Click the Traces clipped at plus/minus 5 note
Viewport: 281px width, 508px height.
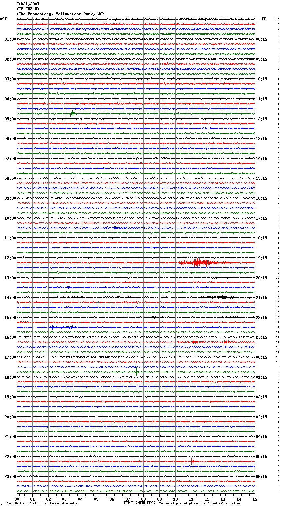click(x=200, y=504)
